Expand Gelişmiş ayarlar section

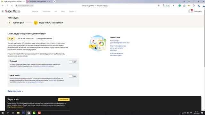15,91
